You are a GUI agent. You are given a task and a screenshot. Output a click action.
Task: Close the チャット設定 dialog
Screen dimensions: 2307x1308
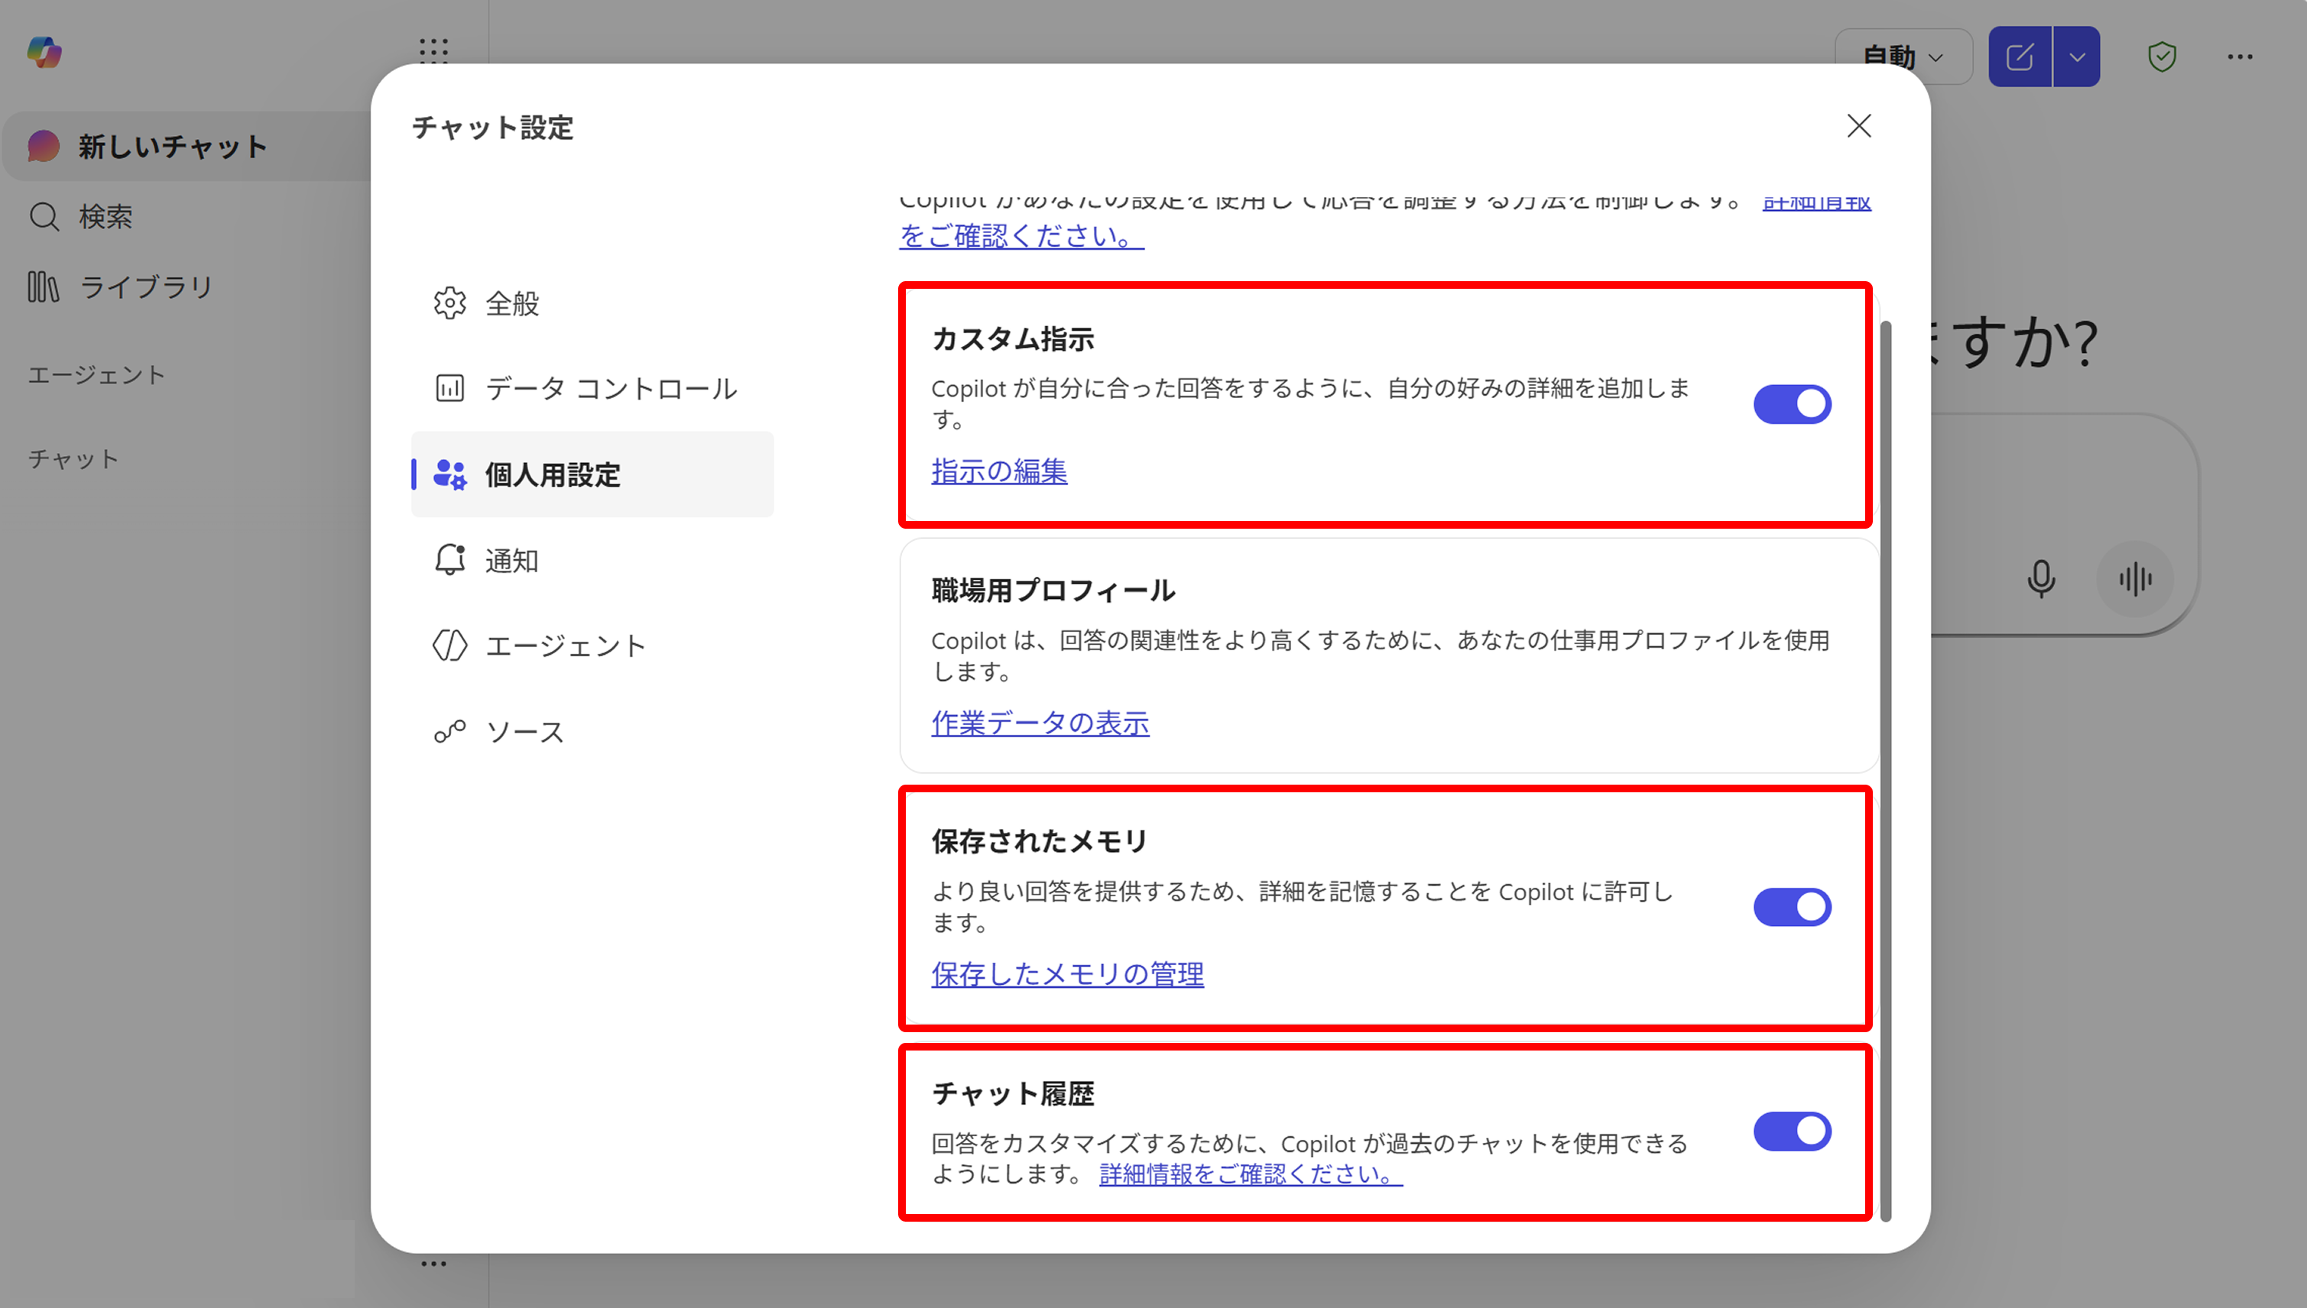point(1858,126)
